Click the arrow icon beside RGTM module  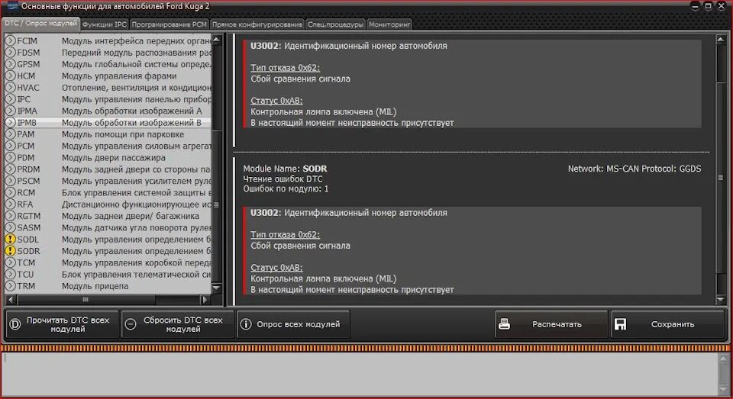tap(10, 217)
